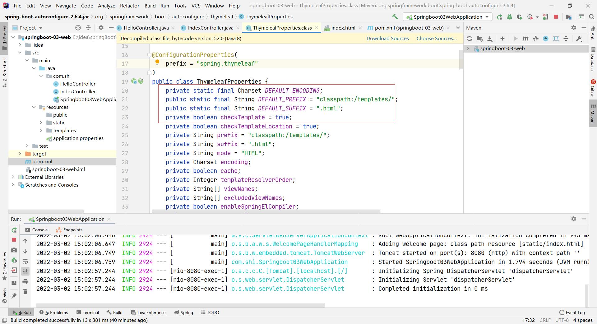597x324 pixels.
Task: Open the Terminal tool window button
Action: [x=87, y=312]
